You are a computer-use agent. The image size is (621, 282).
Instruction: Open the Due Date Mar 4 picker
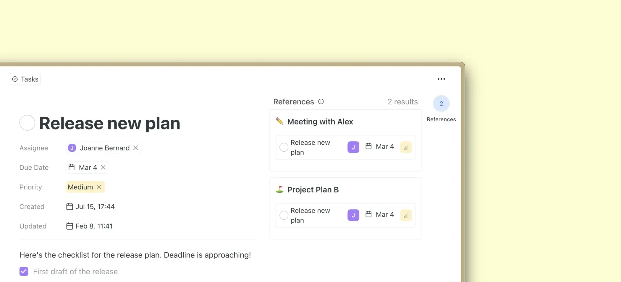pyautogui.click(x=84, y=167)
